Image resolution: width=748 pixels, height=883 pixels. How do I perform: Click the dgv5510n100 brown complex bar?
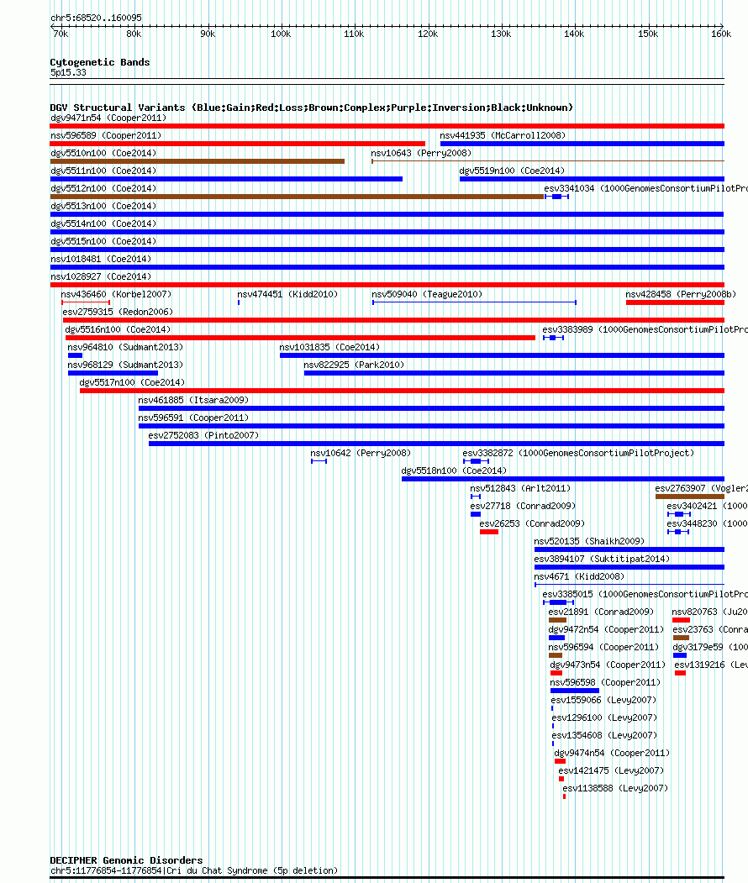coord(198,161)
